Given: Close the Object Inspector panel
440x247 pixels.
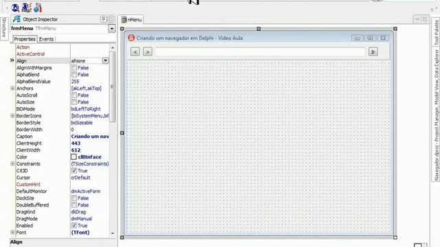Looking at the screenshot, I should pyautogui.click(x=111, y=19).
